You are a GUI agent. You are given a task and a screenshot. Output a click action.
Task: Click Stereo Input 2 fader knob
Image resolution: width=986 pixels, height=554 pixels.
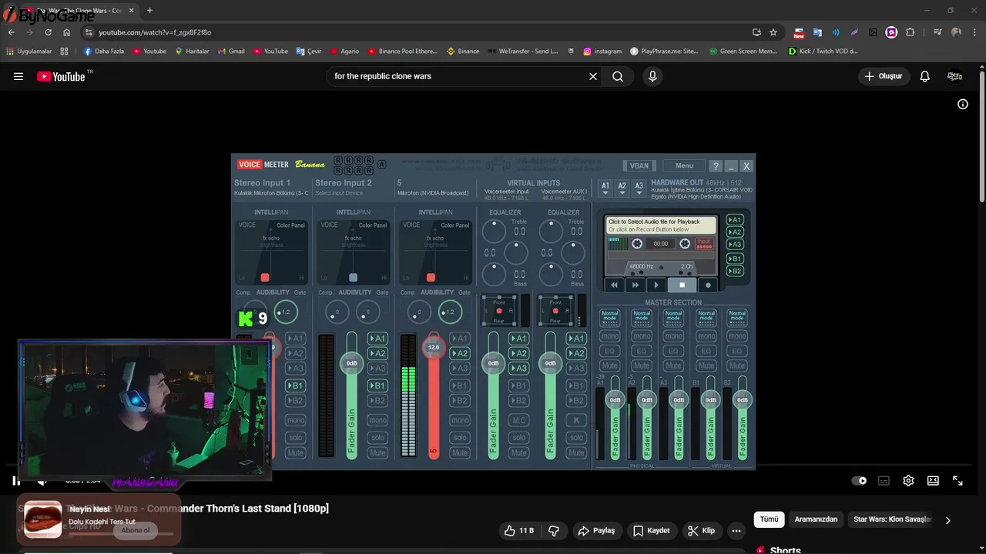coord(351,362)
